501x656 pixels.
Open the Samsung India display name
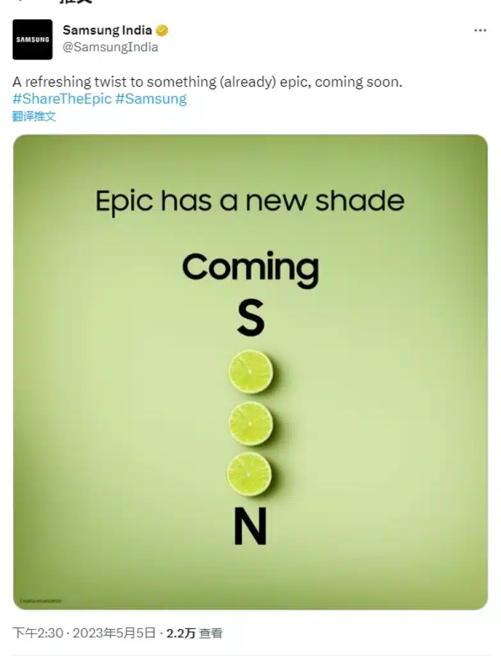point(107,30)
